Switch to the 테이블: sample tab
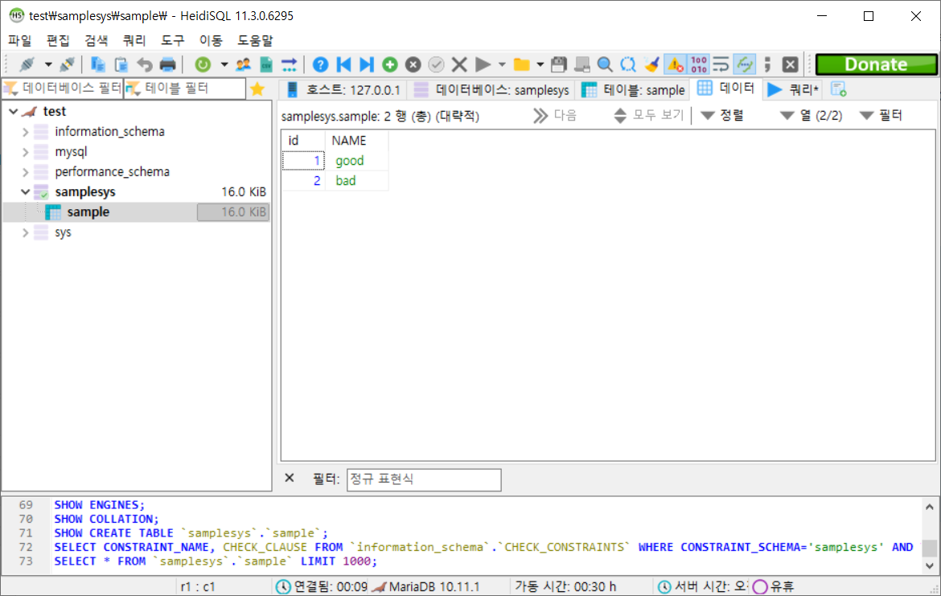This screenshot has height=596, width=941. (633, 89)
